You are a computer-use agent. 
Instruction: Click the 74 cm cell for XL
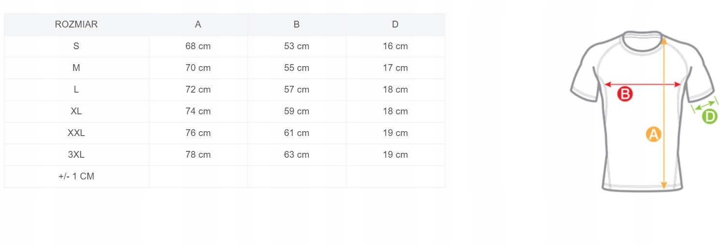(198, 111)
